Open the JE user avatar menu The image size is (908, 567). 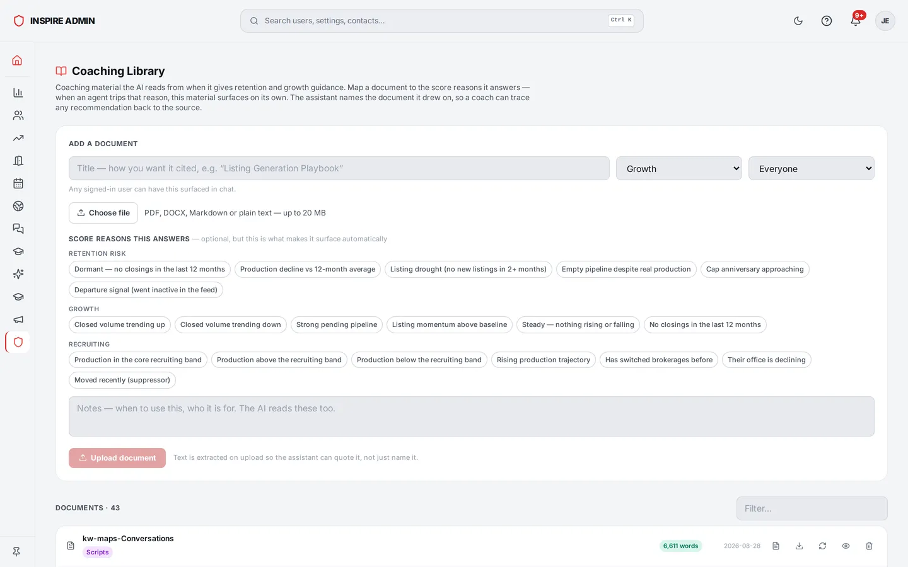pos(885,21)
